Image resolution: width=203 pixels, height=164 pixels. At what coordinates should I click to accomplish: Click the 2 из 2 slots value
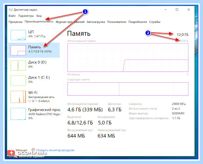pyautogui.click(x=176, y=108)
